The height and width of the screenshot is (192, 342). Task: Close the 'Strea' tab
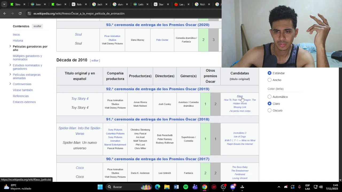[x=24, y=4]
